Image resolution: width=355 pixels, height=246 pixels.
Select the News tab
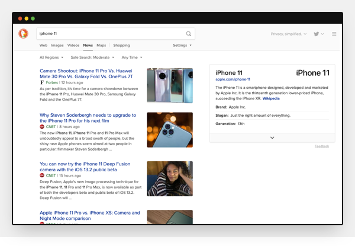[x=88, y=45]
